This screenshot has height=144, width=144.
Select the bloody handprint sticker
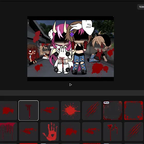[x=50, y=132]
